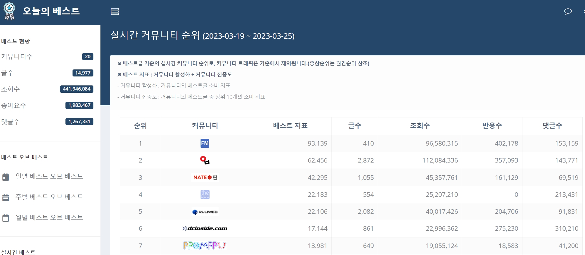Open the NATE 판 community logo

(x=205, y=177)
